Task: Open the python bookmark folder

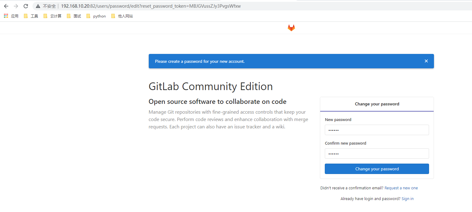Action: point(96,16)
